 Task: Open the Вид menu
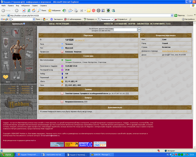coord(17,6)
